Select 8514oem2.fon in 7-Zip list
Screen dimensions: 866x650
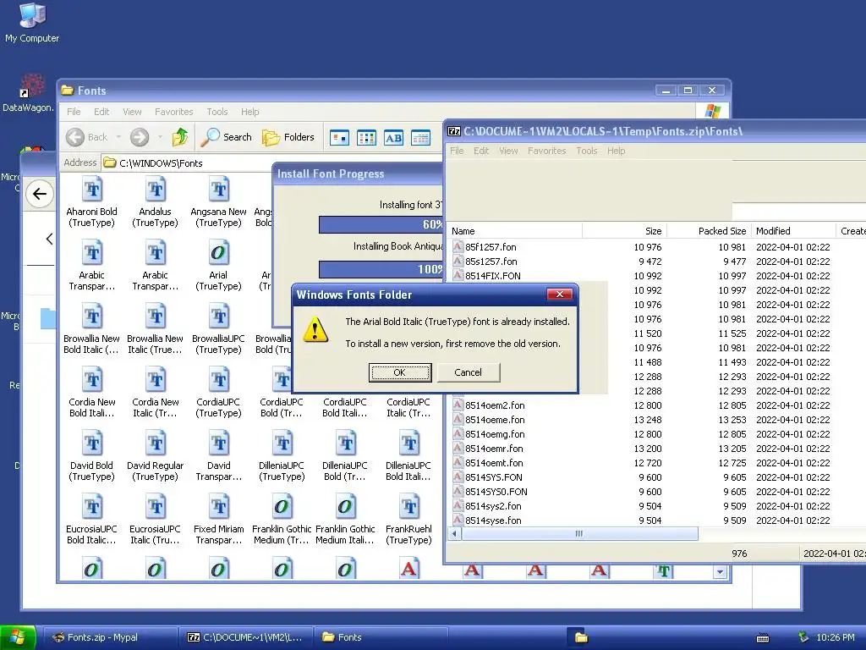tap(494, 405)
